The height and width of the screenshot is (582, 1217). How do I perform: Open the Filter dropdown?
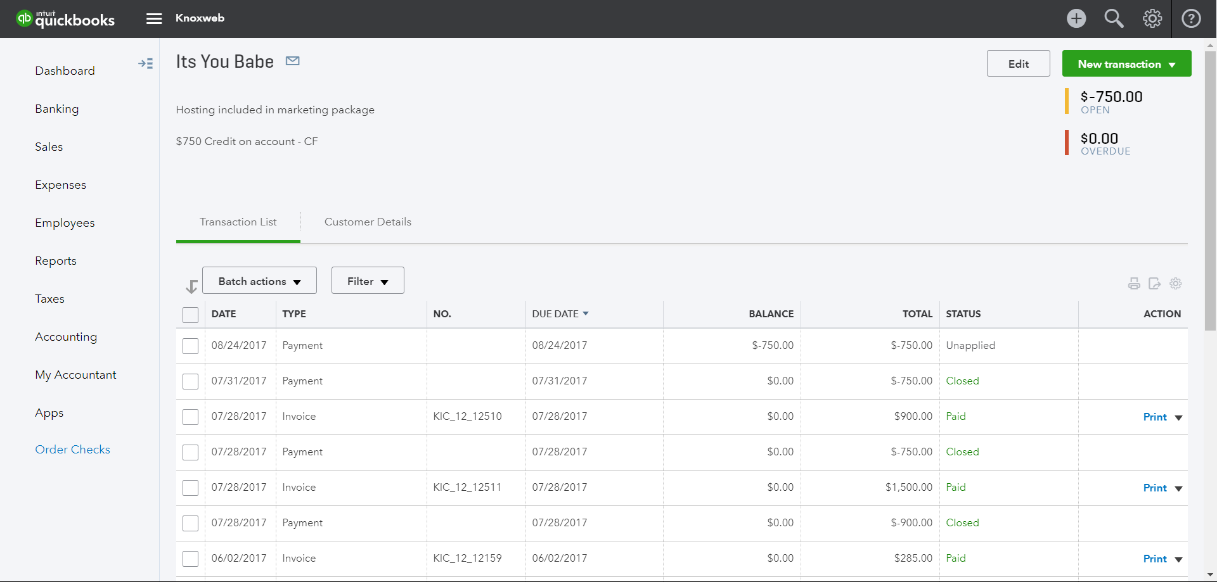(x=368, y=281)
